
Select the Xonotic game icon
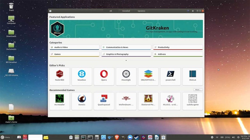click(x=82, y=101)
